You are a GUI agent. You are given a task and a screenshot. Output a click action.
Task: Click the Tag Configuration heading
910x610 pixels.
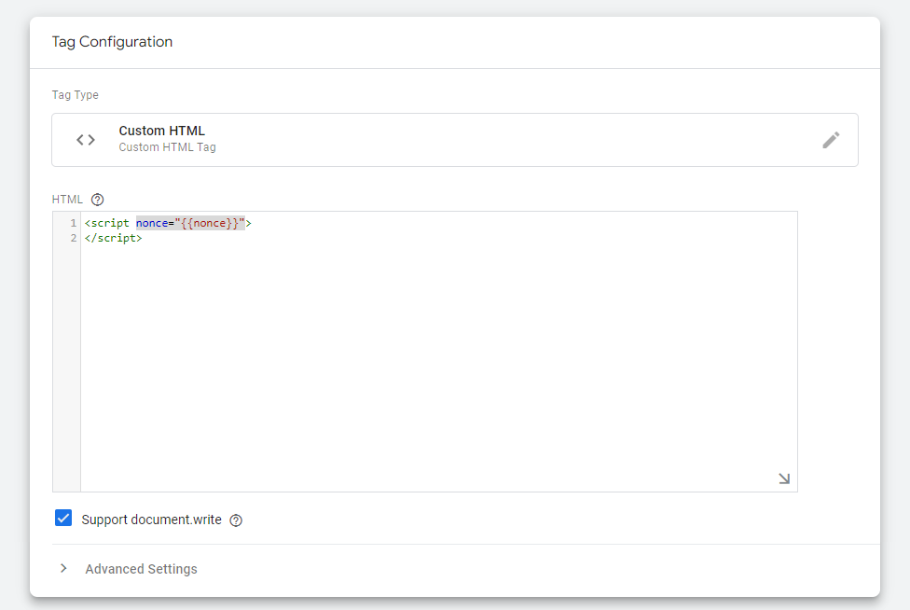pos(112,42)
